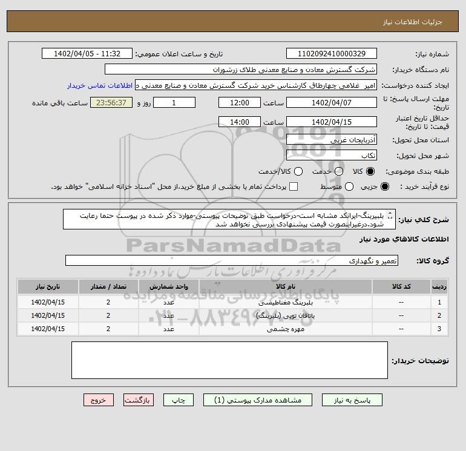Select the خدمت radio button
466x451 pixels.
(339, 171)
